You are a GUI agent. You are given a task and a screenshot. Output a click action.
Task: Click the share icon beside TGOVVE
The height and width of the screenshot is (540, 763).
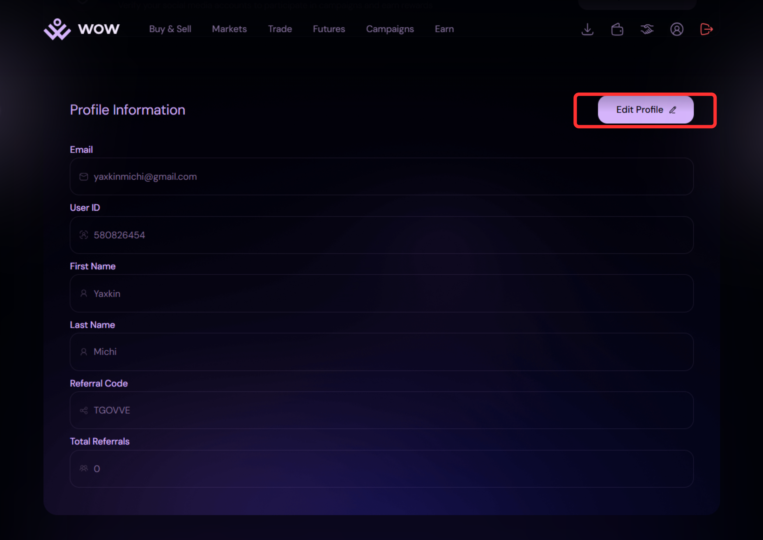tap(84, 410)
